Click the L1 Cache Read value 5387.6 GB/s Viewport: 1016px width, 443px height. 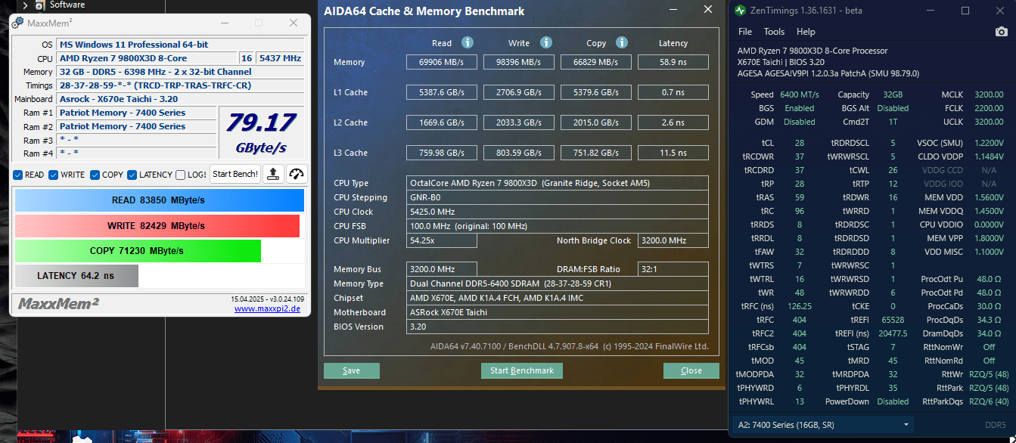[x=442, y=92]
